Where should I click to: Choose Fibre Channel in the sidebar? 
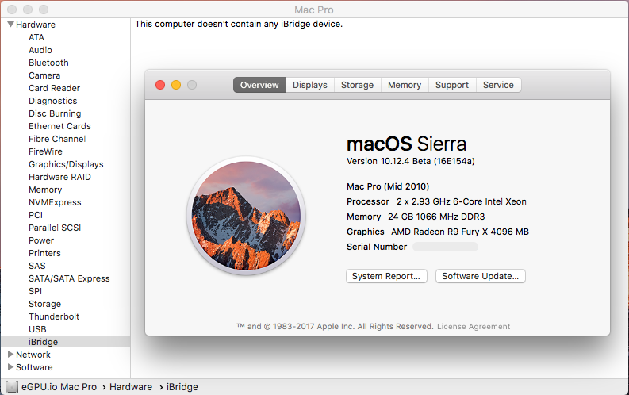[x=57, y=139]
